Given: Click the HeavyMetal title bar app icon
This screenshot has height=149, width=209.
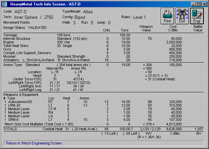Looking at the screenshot, I should pyautogui.click(x=4, y=4).
